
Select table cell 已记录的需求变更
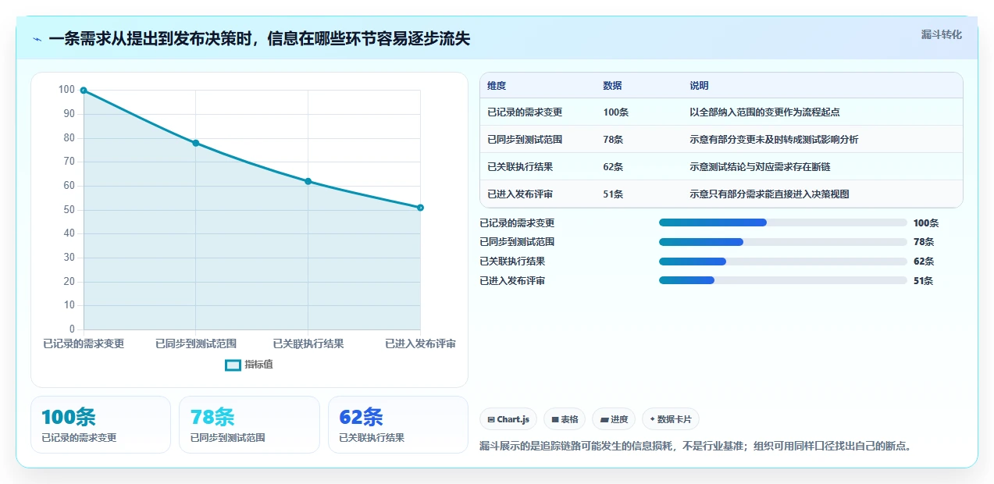(x=525, y=112)
